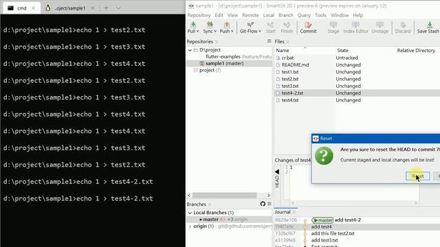The width and height of the screenshot is (440, 247).
Task: Open the Window menu
Action: tap(340, 15)
